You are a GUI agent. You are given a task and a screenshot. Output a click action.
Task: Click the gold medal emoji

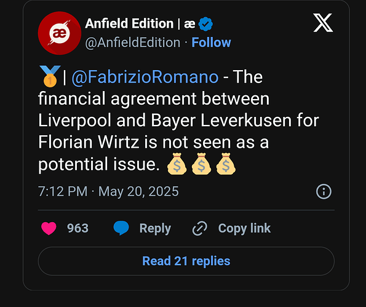pyautogui.click(x=50, y=76)
